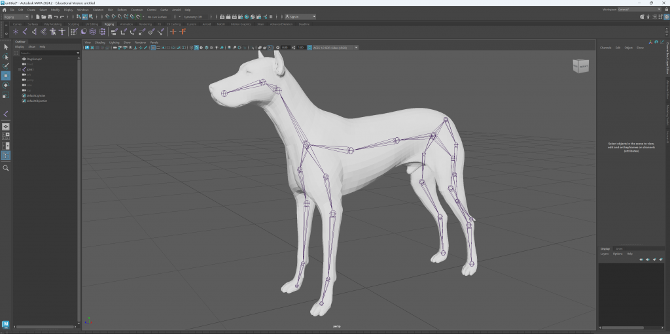This screenshot has width=670, height=334.
Task: Save the scene with the floppy disk icon
Action: click(50, 16)
